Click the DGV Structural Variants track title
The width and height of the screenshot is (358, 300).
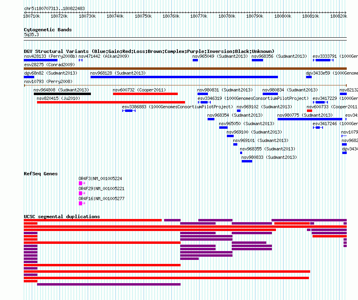(x=149, y=51)
